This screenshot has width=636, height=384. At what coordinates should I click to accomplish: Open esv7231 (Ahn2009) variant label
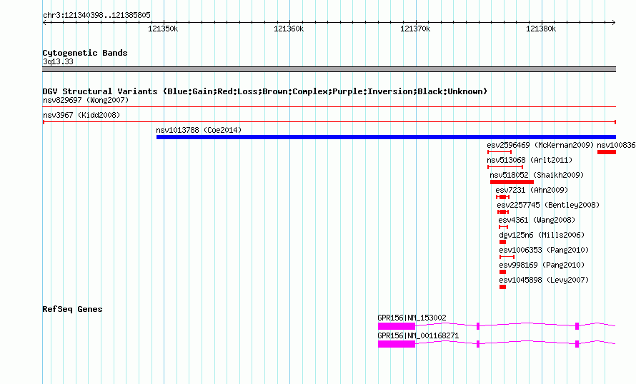[x=532, y=190]
